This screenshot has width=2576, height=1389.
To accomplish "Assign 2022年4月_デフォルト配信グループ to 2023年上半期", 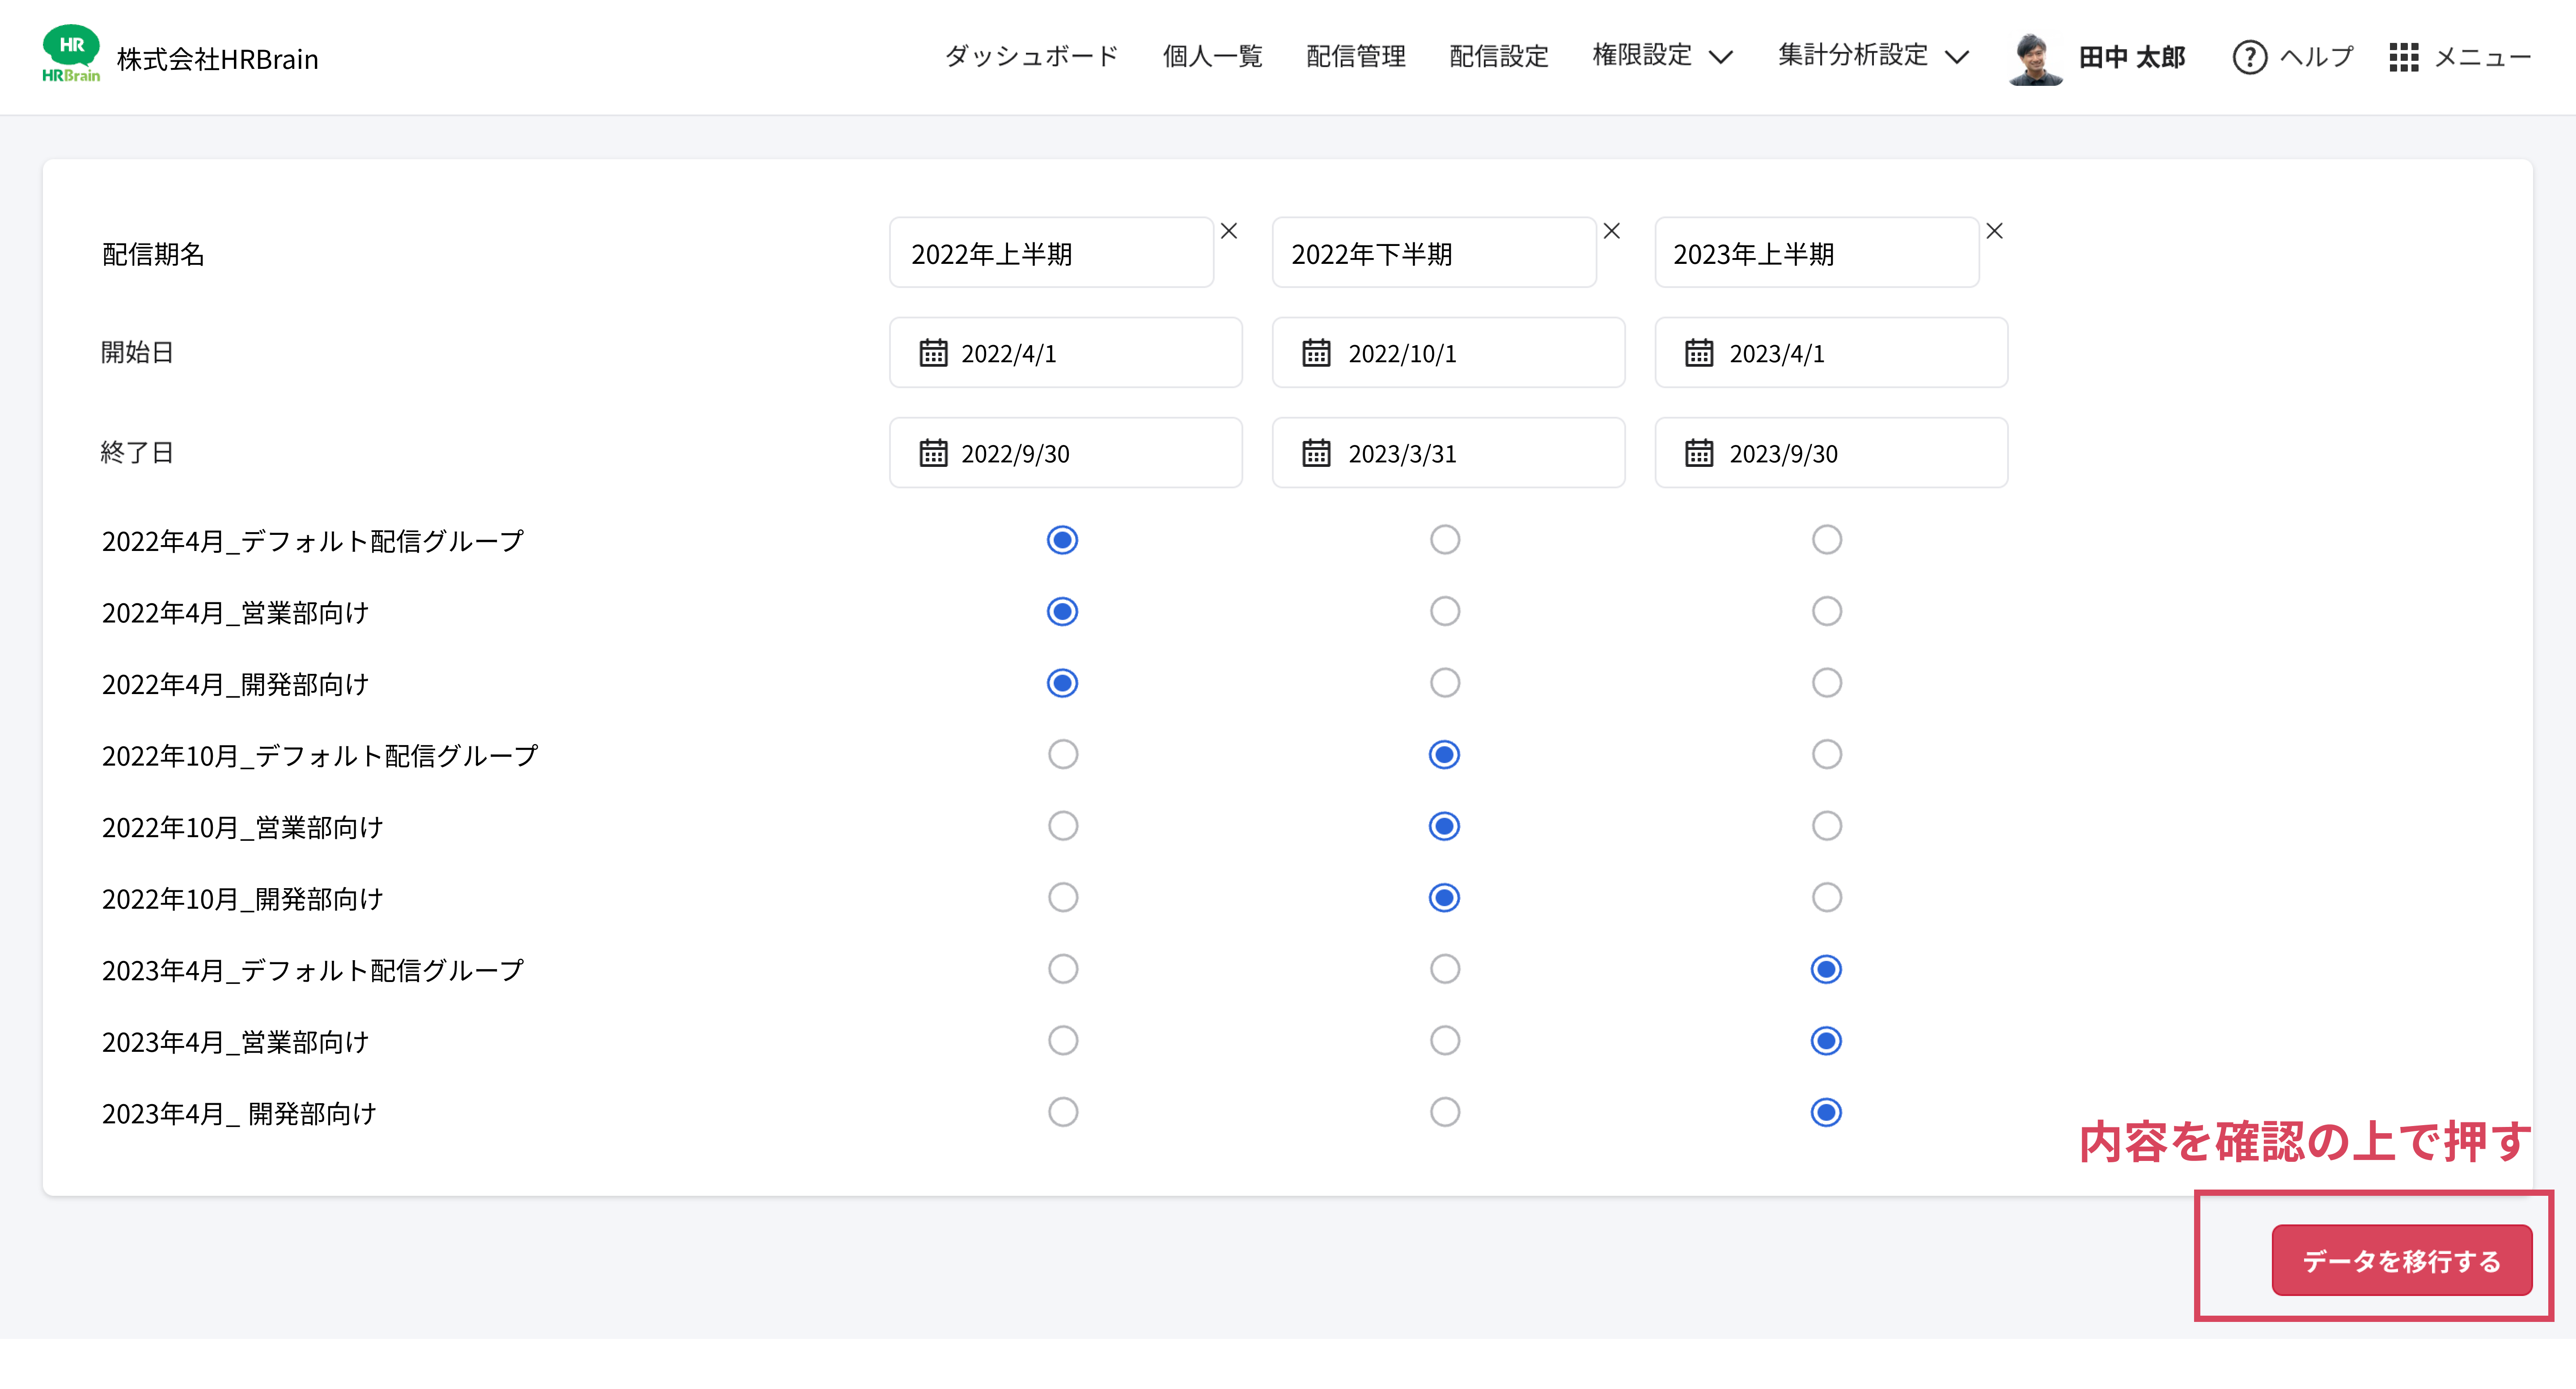I will coord(1827,540).
